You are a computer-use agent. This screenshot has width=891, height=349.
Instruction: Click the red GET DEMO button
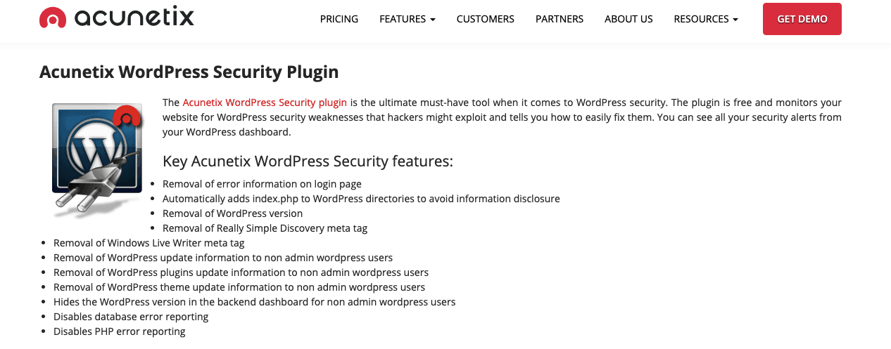click(x=802, y=19)
